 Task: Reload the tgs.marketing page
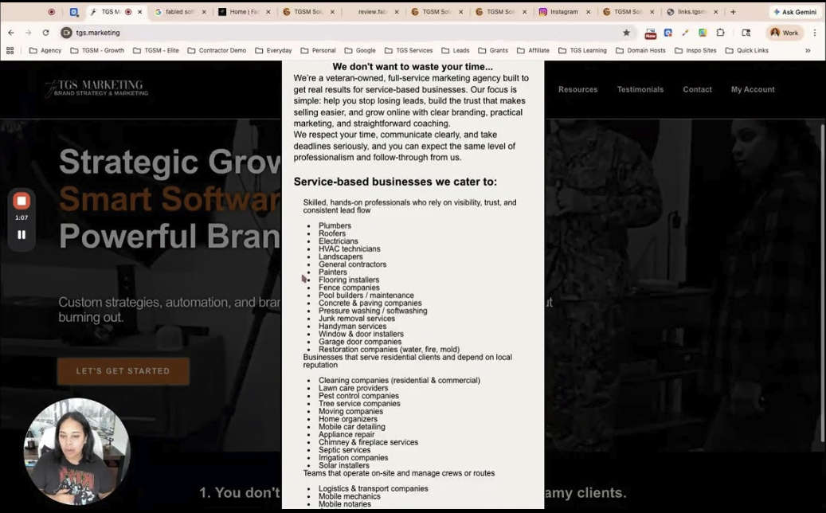[46, 33]
